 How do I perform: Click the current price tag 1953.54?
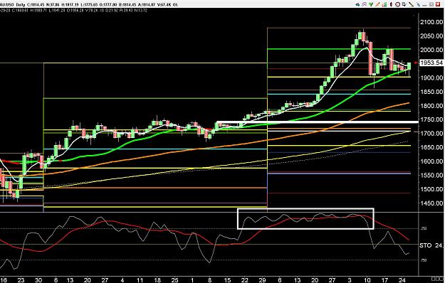(431, 63)
